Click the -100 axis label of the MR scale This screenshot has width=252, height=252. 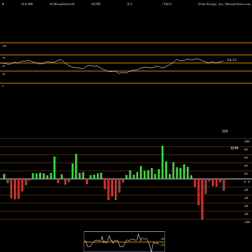(247, 222)
